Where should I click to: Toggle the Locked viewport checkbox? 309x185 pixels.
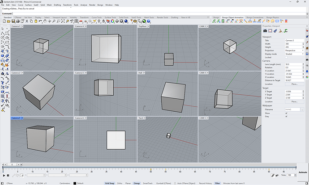(287, 57)
